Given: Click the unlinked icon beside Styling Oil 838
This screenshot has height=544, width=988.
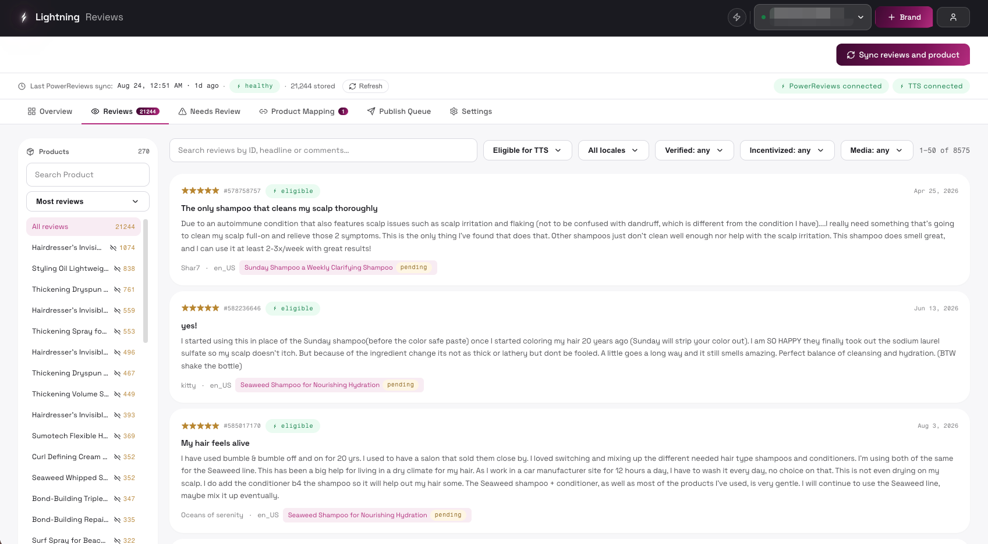Looking at the screenshot, I should click(x=118, y=269).
